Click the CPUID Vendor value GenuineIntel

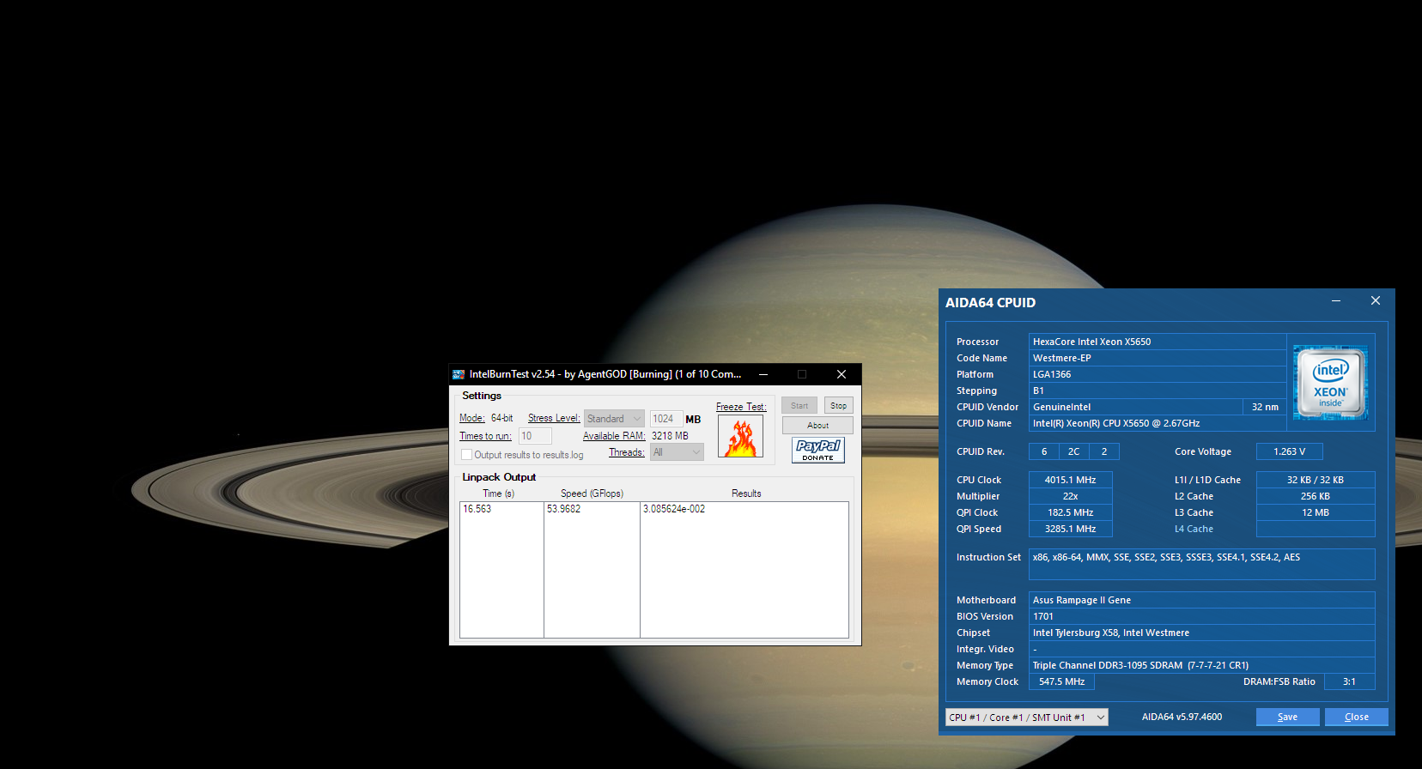pos(1135,407)
